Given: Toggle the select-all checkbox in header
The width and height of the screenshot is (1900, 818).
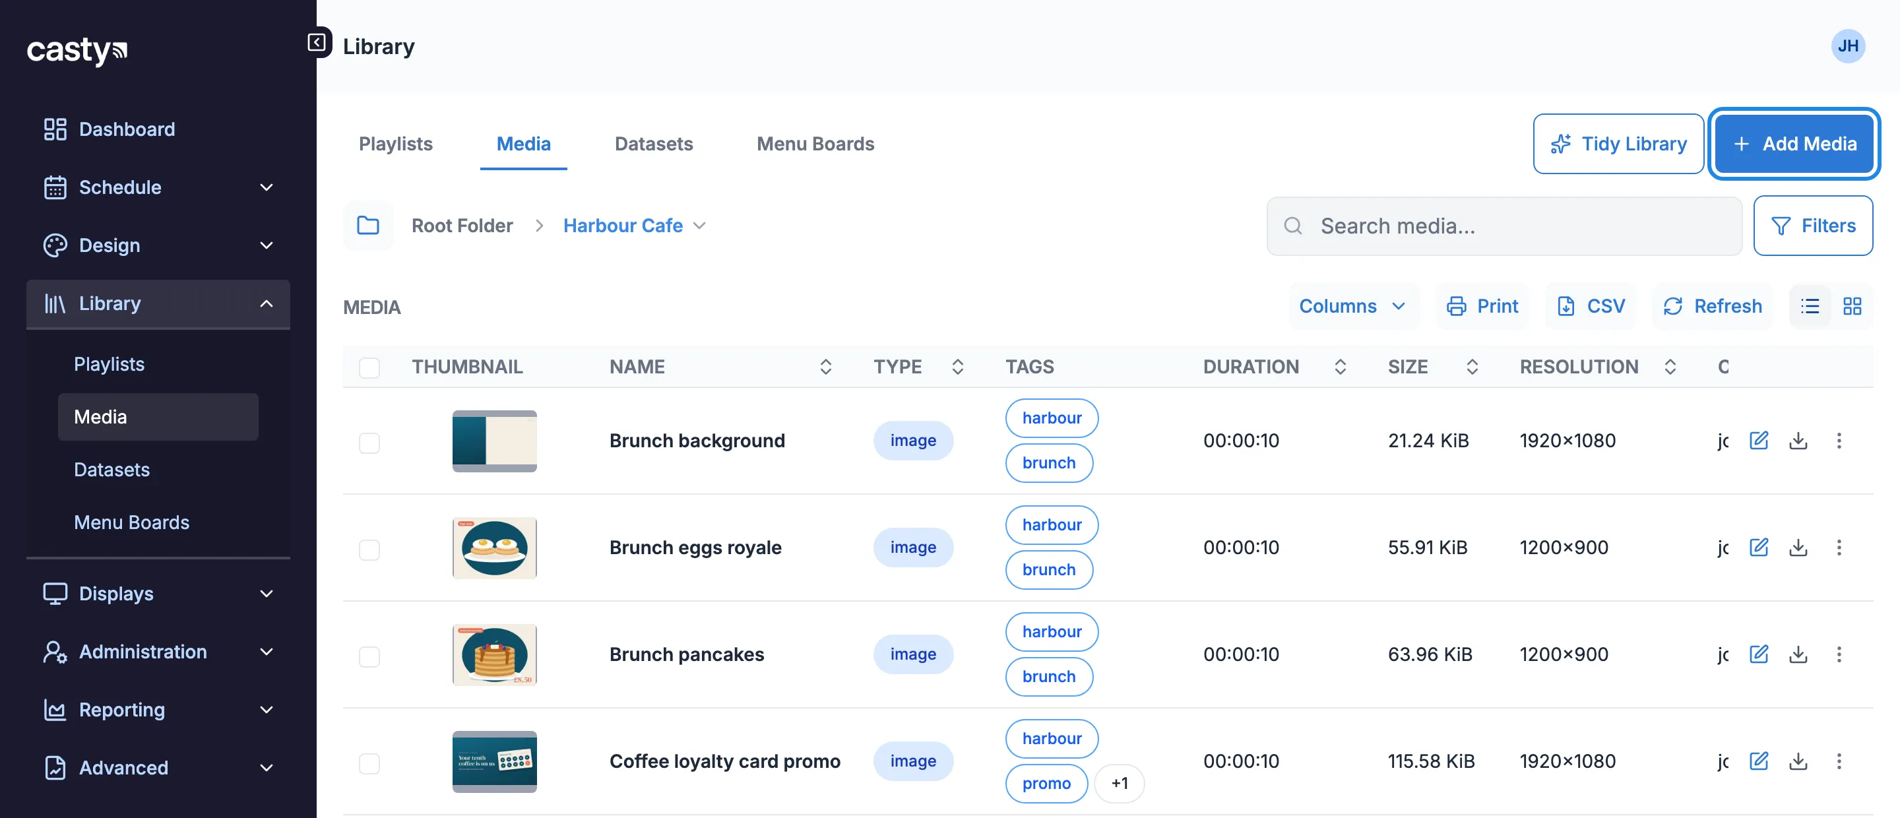Looking at the screenshot, I should (369, 367).
